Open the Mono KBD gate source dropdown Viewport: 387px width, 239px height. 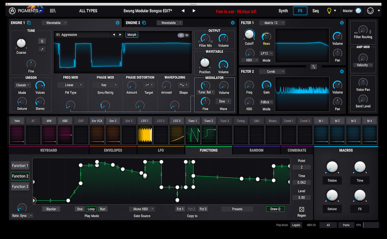141,209
